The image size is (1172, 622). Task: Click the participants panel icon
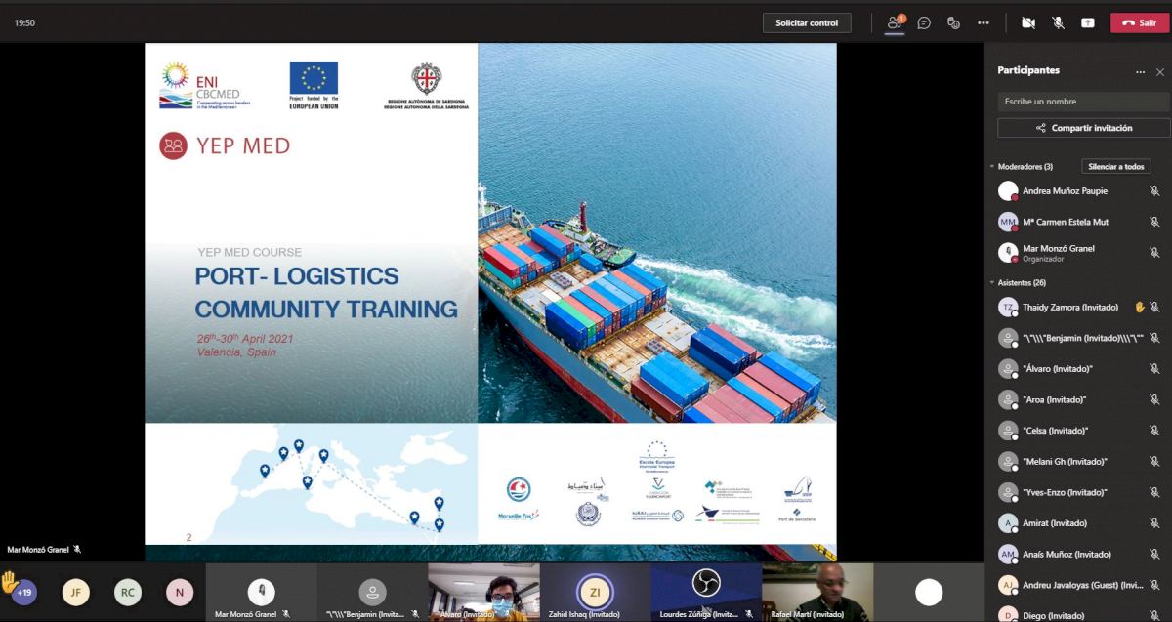[894, 22]
